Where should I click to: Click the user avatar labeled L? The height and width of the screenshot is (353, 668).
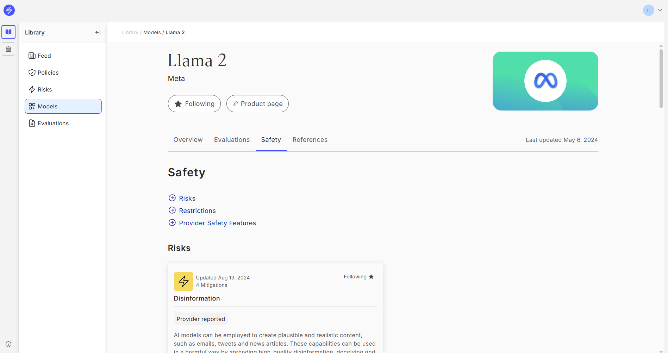click(x=648, y=10)
